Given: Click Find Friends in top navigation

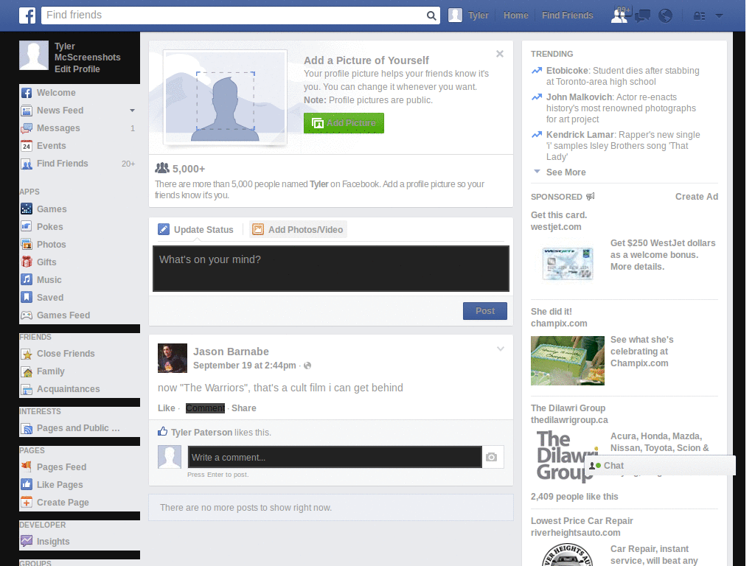Looking at the screenshot, I should click(567, 15).
